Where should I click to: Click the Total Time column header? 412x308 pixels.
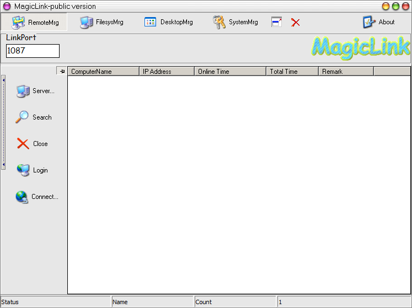tap(292, 71)
